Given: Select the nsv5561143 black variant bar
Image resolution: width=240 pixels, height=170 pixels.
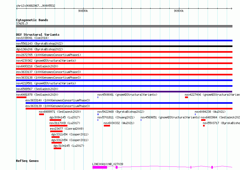Looking at the screenshot, I should pyautogui.click(x=124, y=46).
